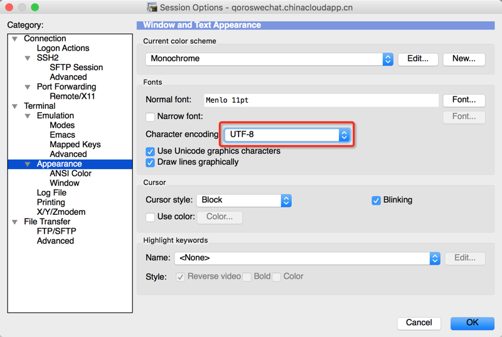Click the Normal font Menlo 11pt field
The height and width of the screenshot is (337, 502).
click(x=321, y=100)
